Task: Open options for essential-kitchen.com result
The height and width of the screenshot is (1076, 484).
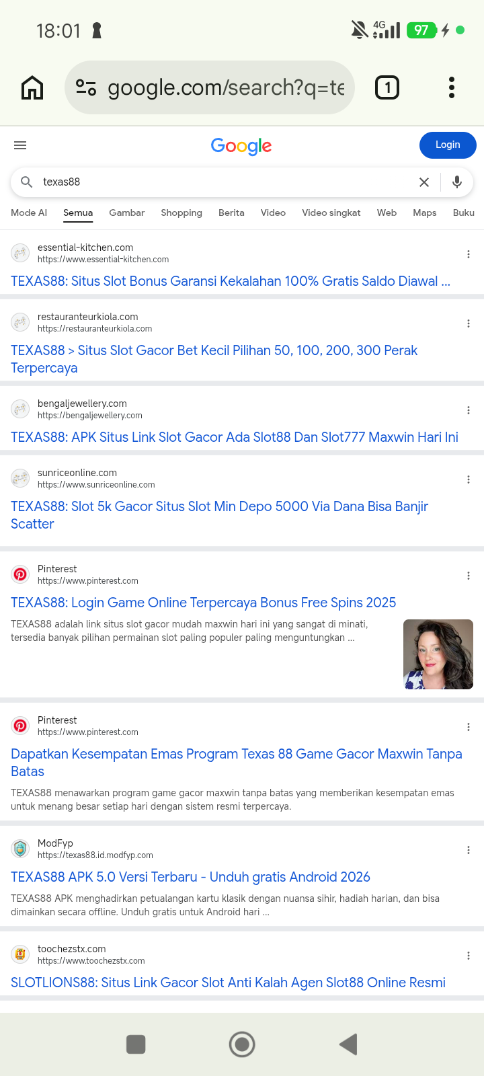Action: [469, 254]
